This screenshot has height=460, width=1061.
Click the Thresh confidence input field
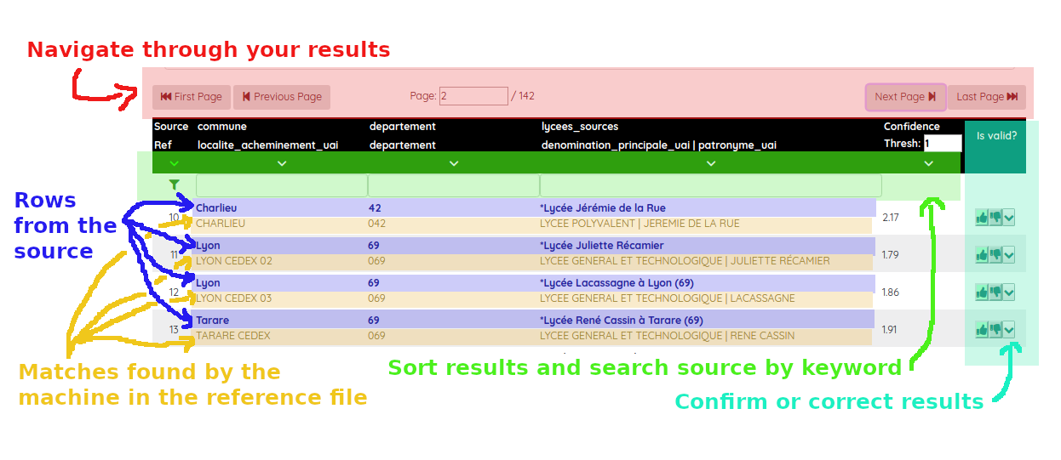943,144
